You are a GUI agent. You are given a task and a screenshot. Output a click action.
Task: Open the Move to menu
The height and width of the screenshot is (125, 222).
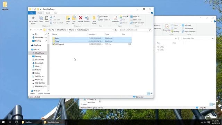(x=68, y=20)
